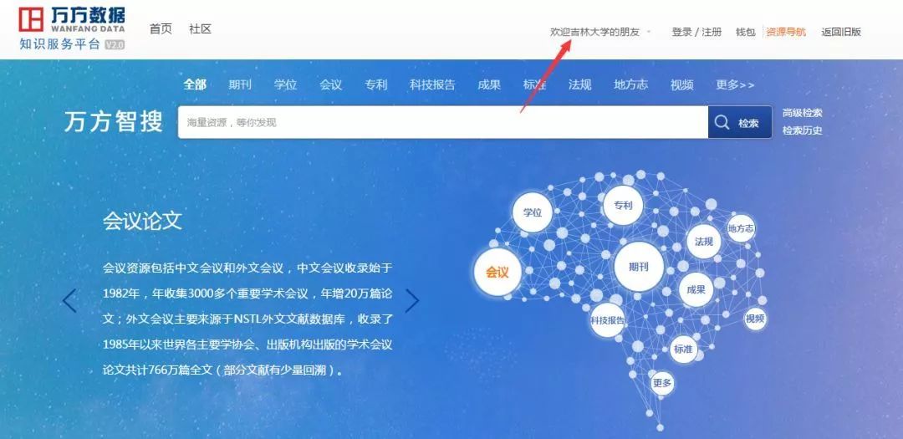The width and height of the screenshot is (903, 439).
Task: Select the 学位 bubble on the brain graphic
Action: tap(532, 212)
